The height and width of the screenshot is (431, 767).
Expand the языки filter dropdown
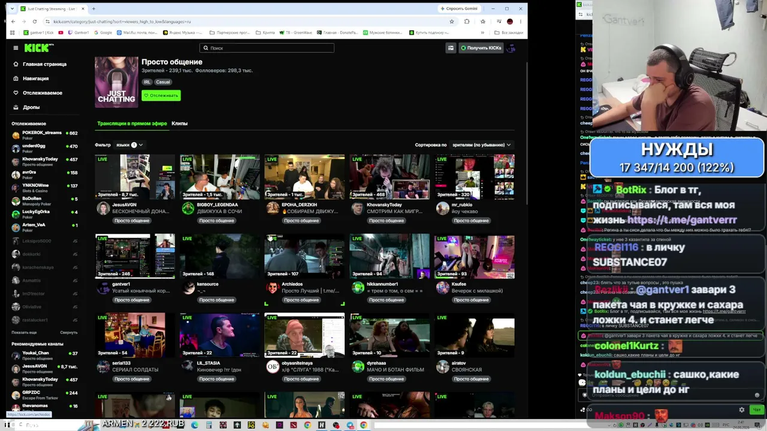[129, 145]
